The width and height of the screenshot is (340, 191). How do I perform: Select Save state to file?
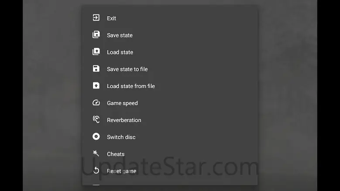click(x=127, y=69)
